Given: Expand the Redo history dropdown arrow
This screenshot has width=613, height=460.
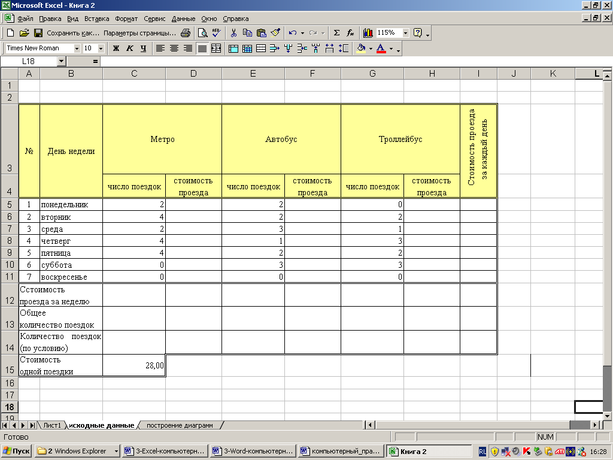Looking at the screenshot, I should (323, 33).
